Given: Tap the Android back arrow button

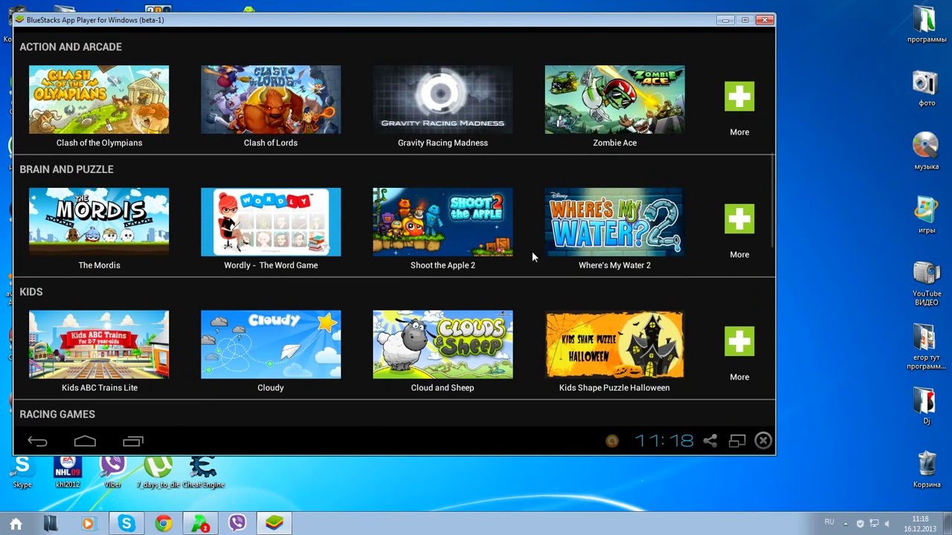Looking at the screenshot, I should (x=37, y=441).
